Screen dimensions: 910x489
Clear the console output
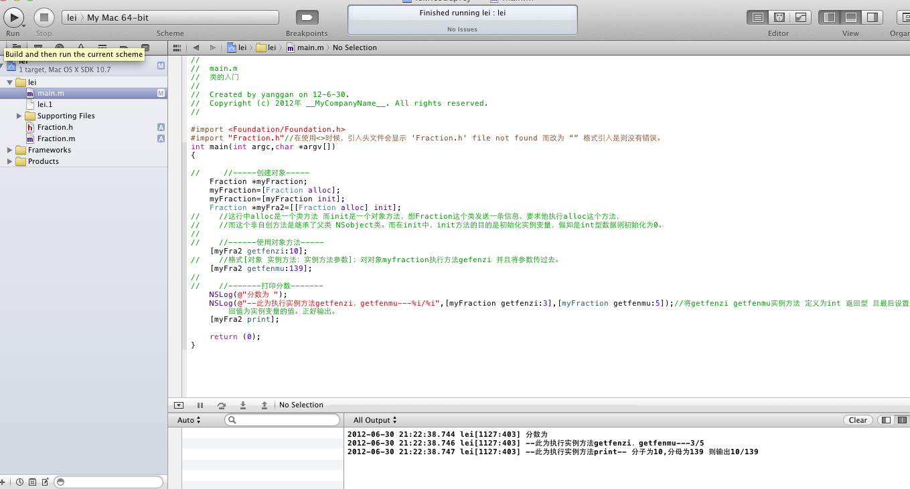point(858,420)
